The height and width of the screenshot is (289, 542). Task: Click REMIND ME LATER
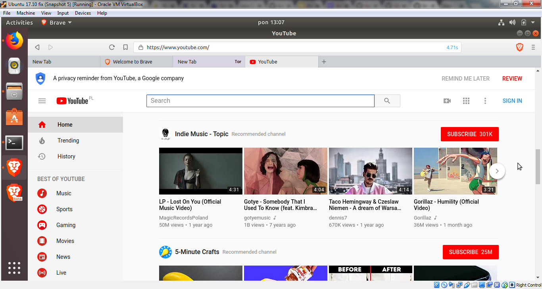click(465, 79)
